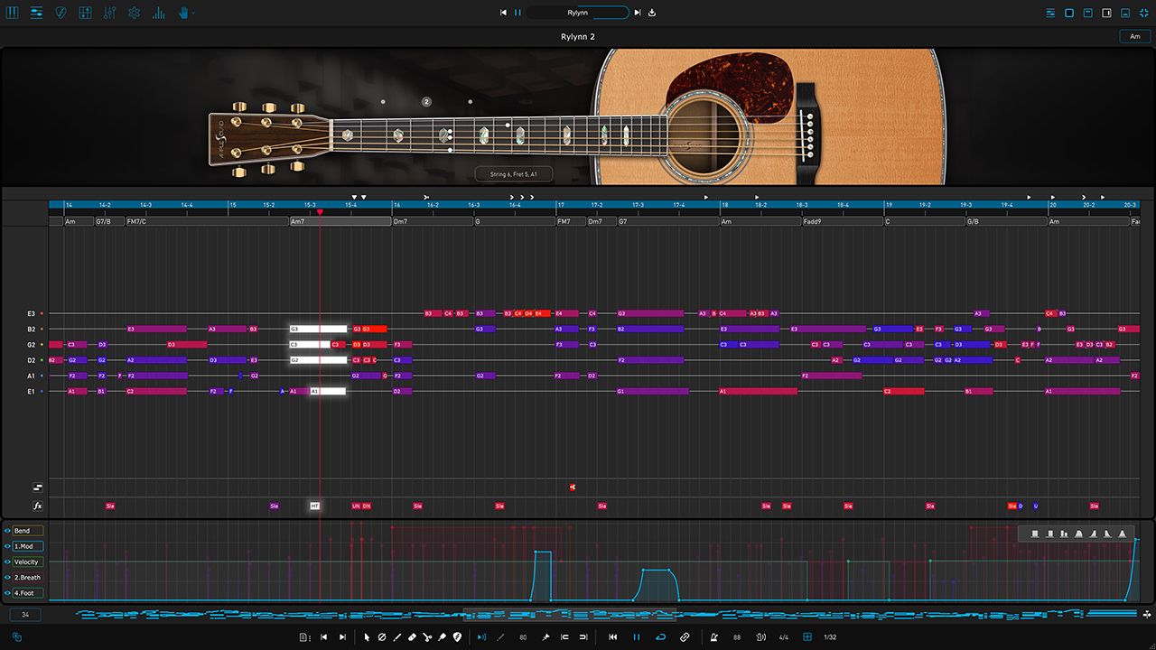This screenshot has width=1156, height=650.
Task: Click the capo marker 2 on fretboard
Action: (426, 102)
